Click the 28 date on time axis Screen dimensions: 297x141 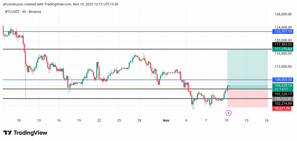click(139, 120)
